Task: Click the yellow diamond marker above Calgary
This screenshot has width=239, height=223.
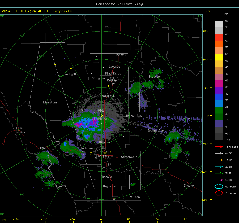Action: click(105, 153)
